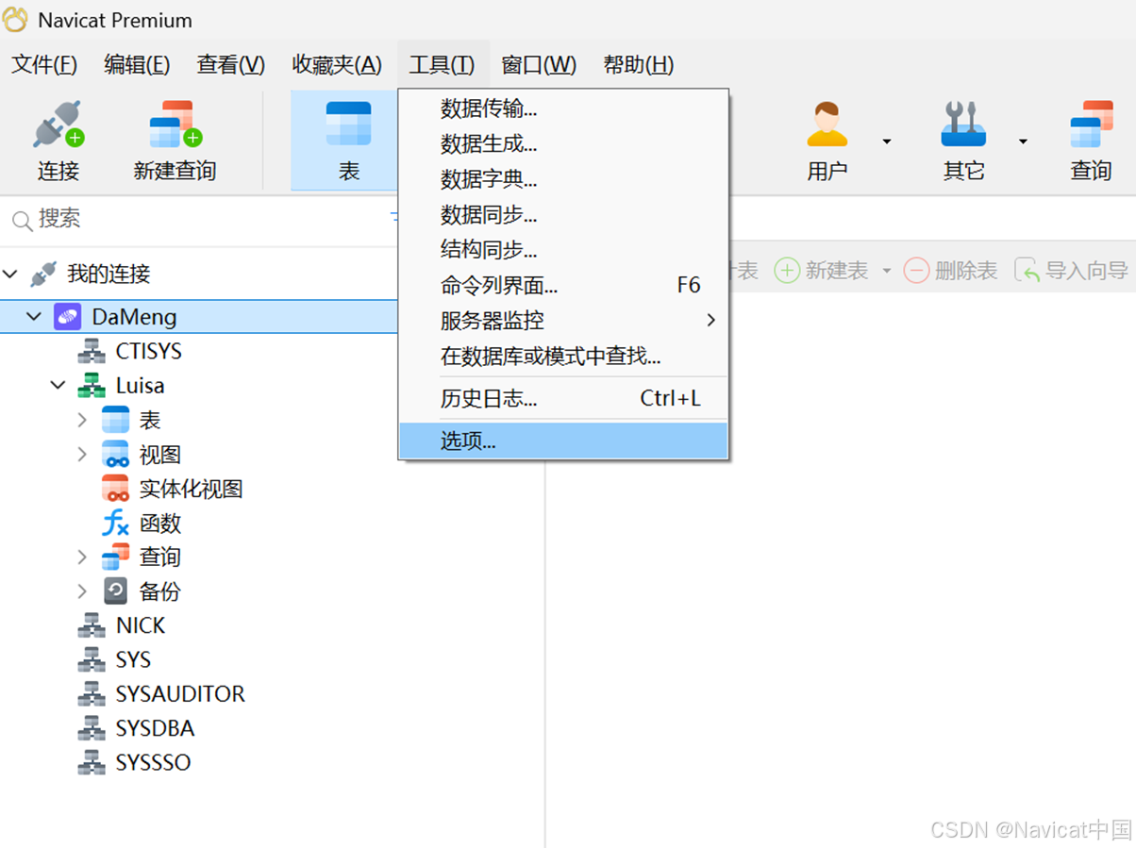Screen dimensions: 1136x848
Task: Click the Navicat Premium app logo
Action: pos(16,20)
